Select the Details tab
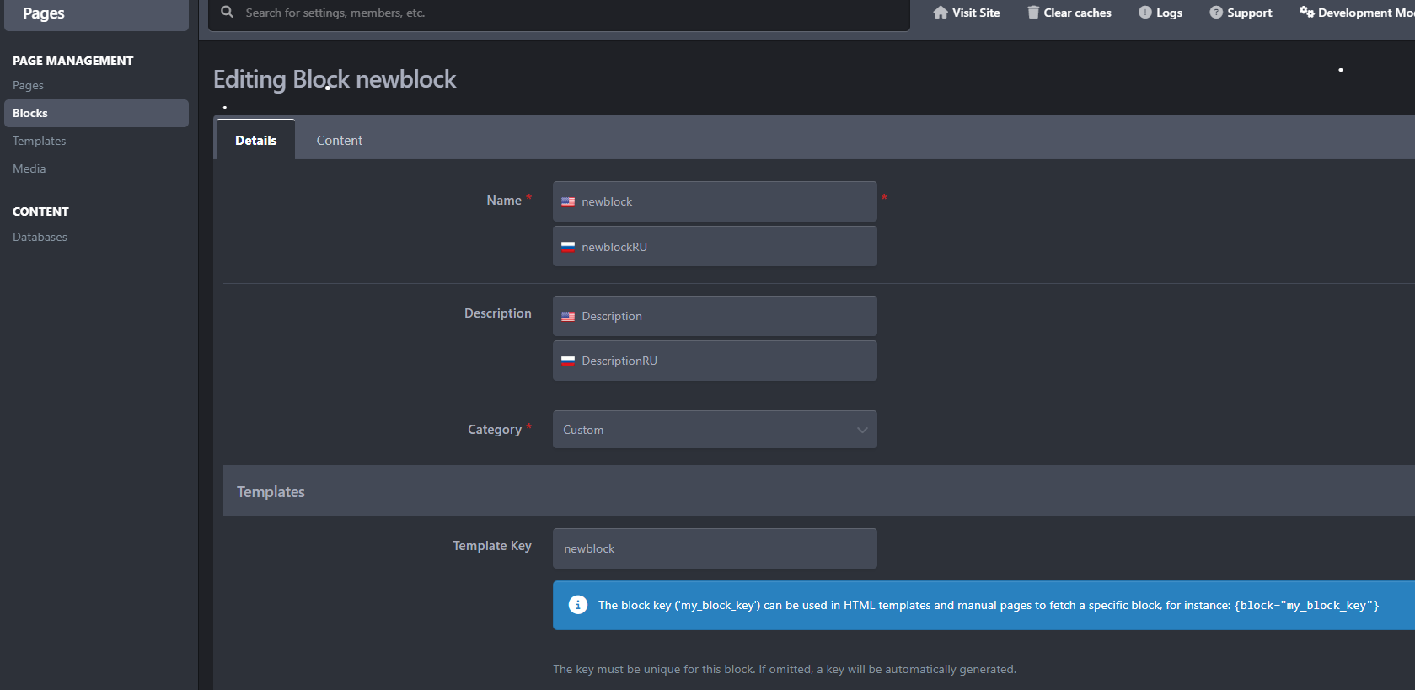 pyautogui.click(x=255, y=141)
